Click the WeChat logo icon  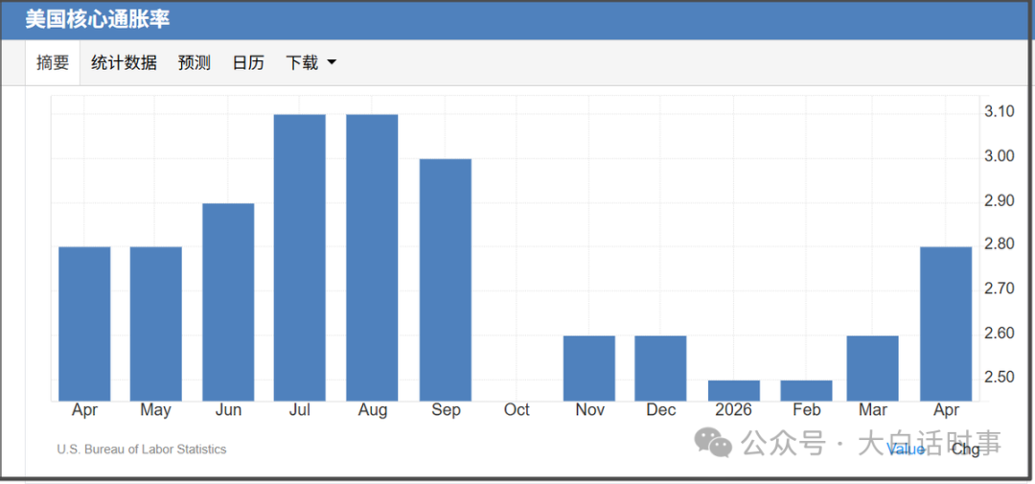click(716, 443)
